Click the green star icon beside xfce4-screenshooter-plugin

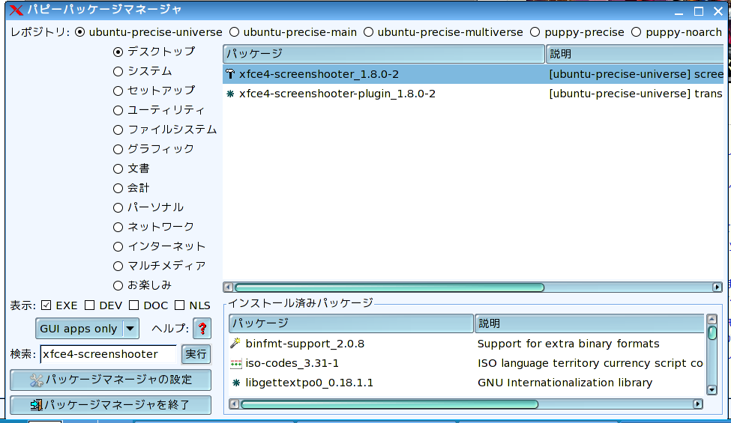[x=230, y=94]
